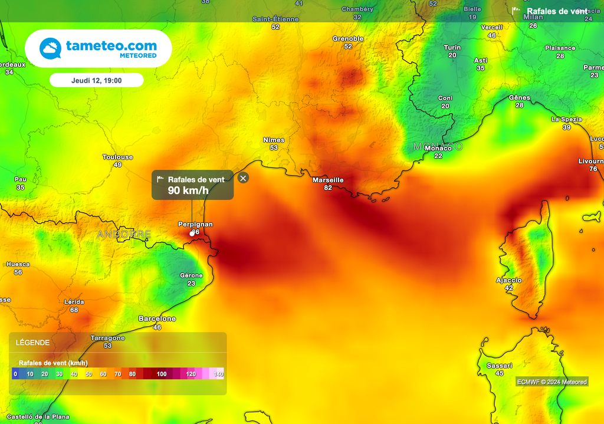Select Toulouse city label on the map

click(x=117, y=157)
